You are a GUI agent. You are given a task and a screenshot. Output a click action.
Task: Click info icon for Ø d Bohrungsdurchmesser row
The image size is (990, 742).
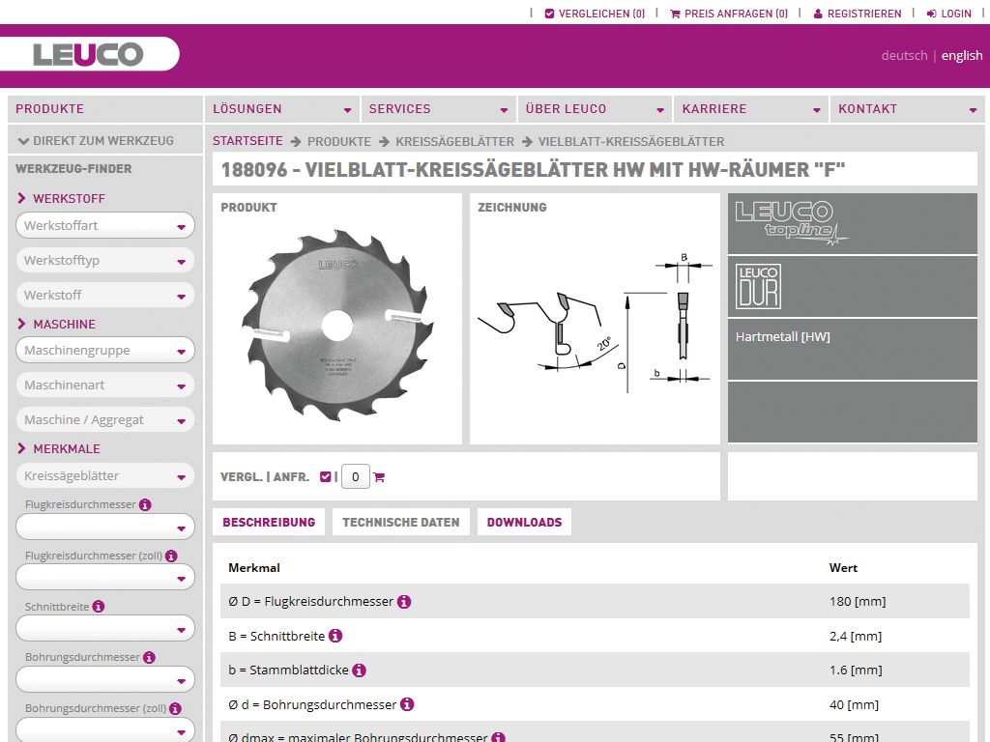coord(407,704)
